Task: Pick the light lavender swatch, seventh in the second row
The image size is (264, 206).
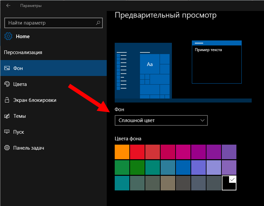Action: click(214, 168)
